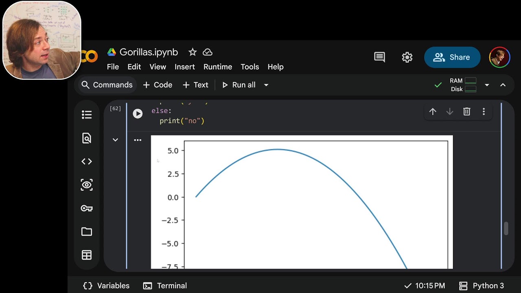The image size is (521, 293).
Task: Open the Google Drive logo
Action: pyautogui.click(x=112, y=52)
